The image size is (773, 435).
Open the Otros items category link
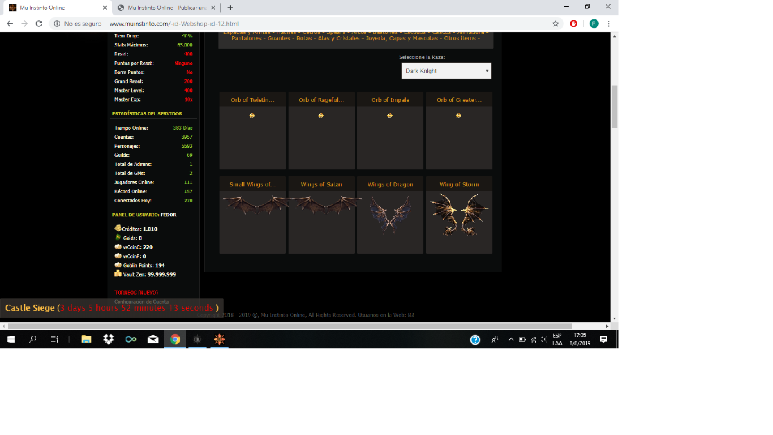pos(459,39)
